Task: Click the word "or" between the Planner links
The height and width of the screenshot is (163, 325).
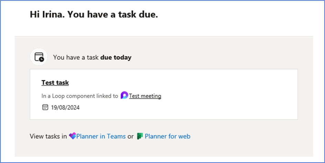Action: 130,136
